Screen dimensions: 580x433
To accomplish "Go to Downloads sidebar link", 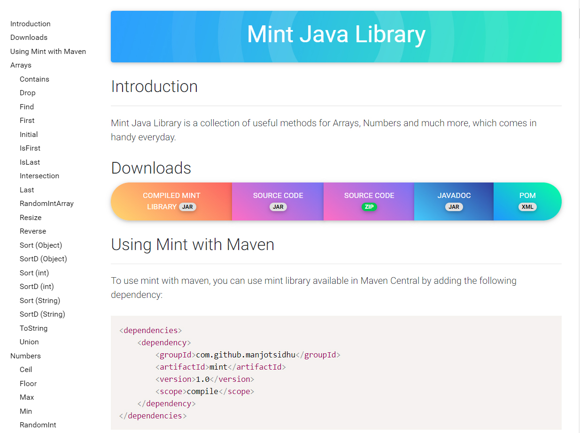I will [x=29, y=38].
